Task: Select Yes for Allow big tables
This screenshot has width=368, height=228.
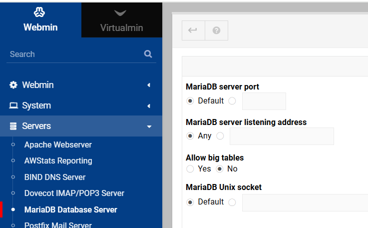Action: (190, 169)
